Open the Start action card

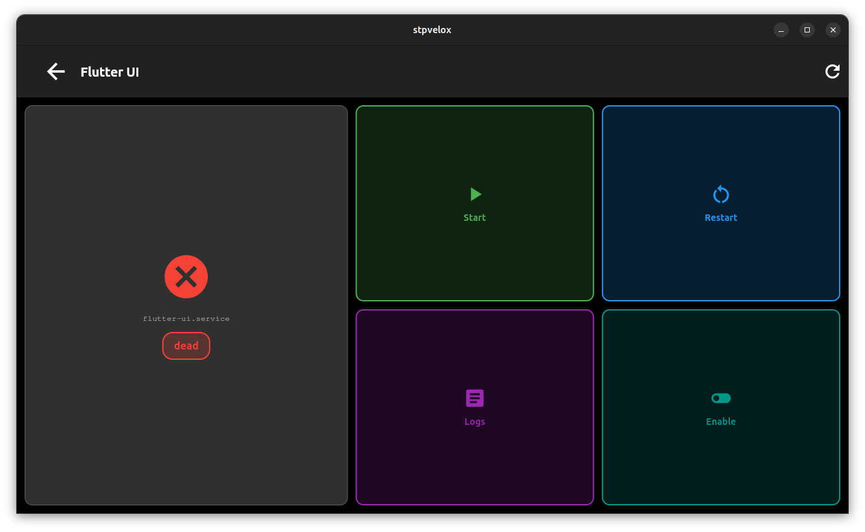[x=475, y=203]
